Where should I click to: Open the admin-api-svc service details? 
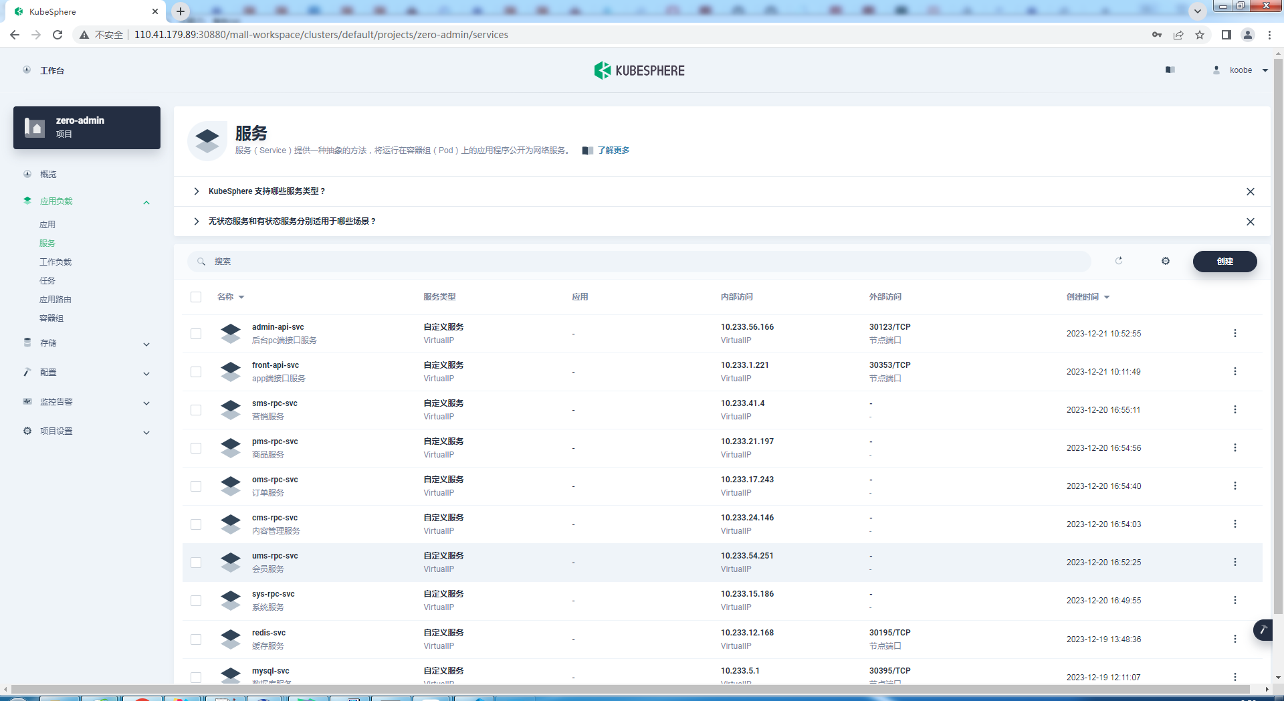point(278,327)
